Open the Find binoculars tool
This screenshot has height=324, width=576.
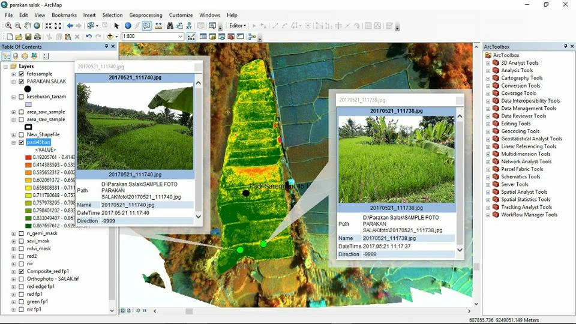pyautogui.click(x=170, y=26)
